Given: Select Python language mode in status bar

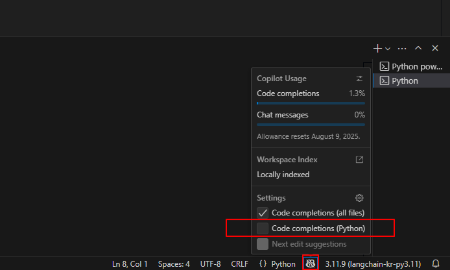Looking at the screenshot, I should coord(283,264).
